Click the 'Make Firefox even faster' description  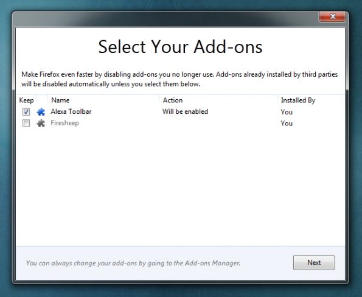pyautogui.click(x=179, y=79)
